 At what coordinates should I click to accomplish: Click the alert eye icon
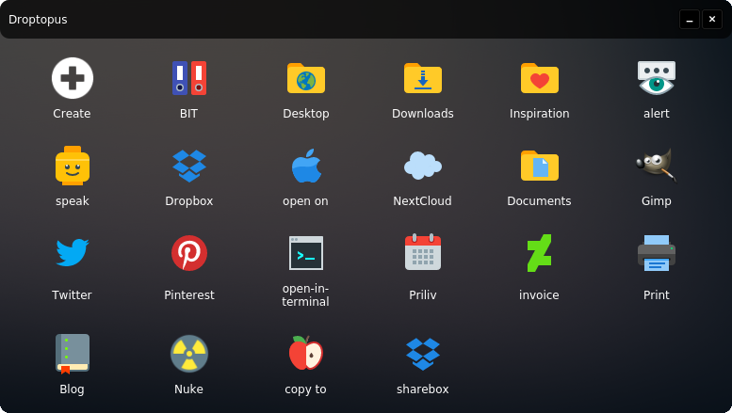657,78
